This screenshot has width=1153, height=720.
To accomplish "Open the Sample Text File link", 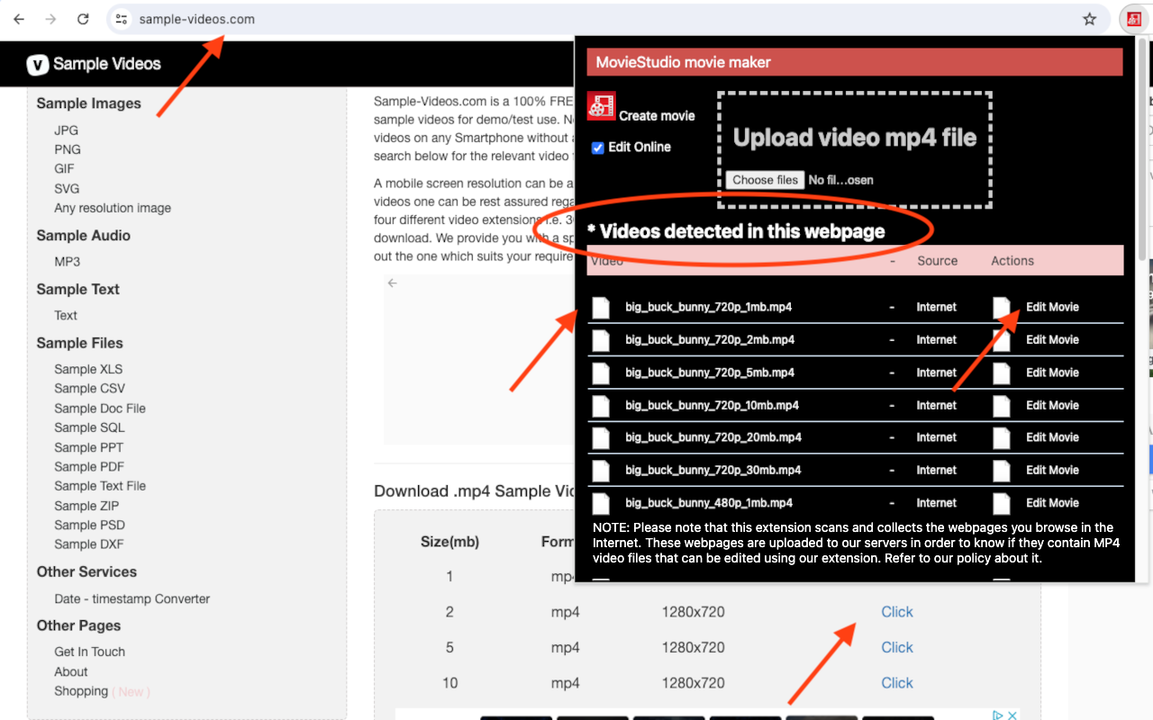I will (100, 485).
